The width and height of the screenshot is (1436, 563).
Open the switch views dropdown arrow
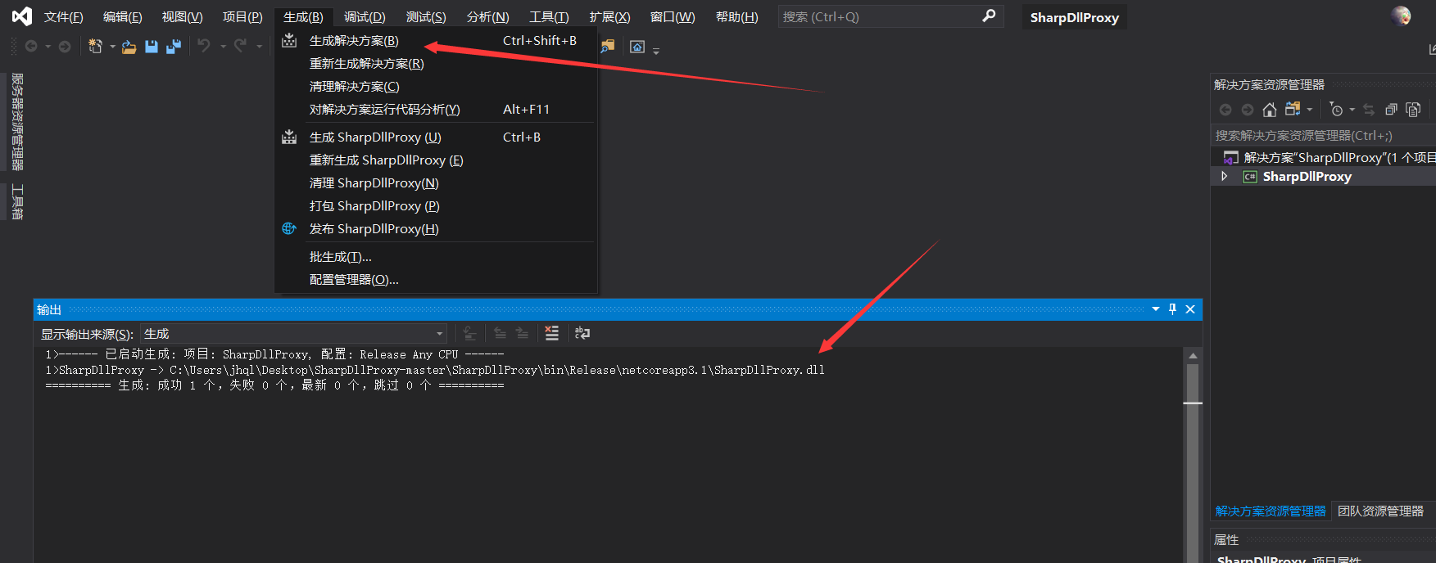(1310, 110)
